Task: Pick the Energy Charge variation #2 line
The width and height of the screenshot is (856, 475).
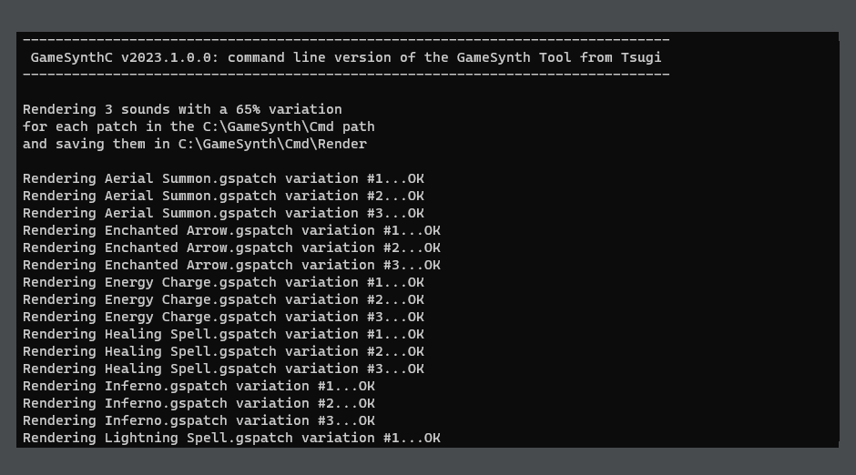Action: (223, 299)
